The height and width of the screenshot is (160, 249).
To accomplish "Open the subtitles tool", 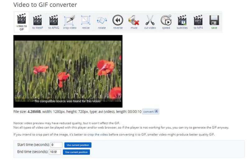I will [182, 22].
